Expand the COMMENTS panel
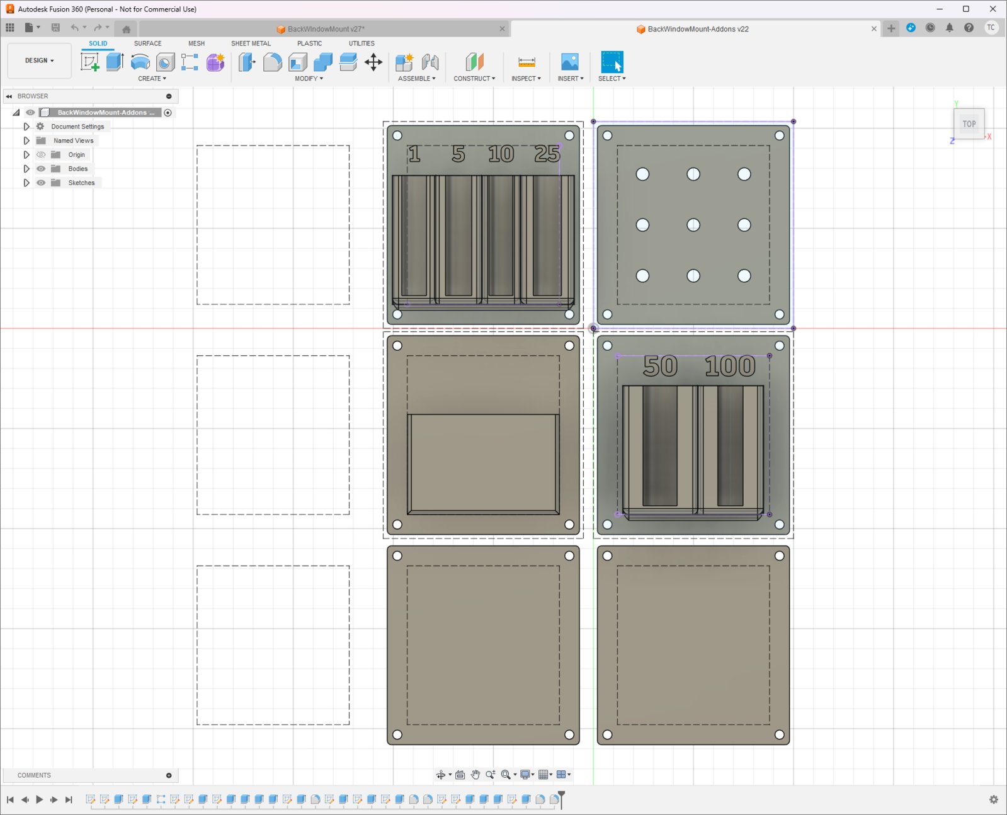 tap(169, 775)
